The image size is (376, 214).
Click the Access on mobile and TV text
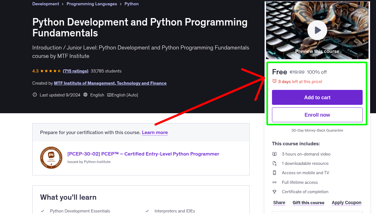coord(306,173)
